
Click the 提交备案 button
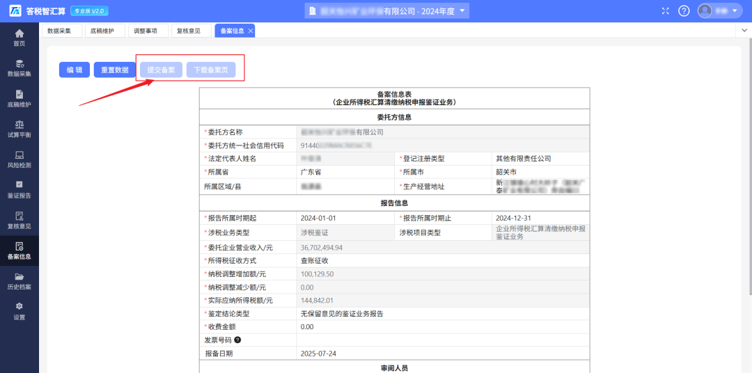161,70
